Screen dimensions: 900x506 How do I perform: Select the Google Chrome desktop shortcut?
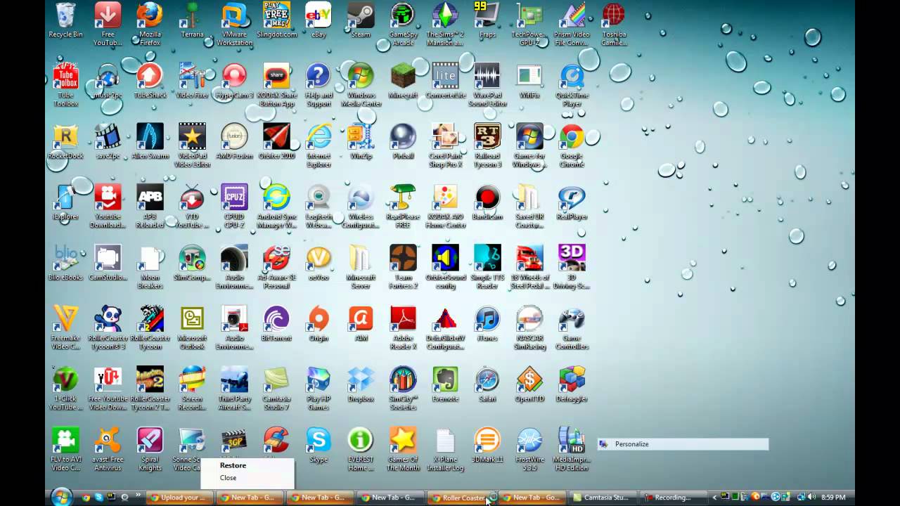click(572, 145)
